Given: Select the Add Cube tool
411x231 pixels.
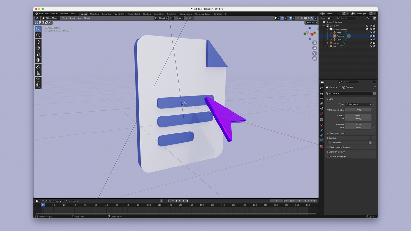Looking at the screenshot, I should pos(38,80).
